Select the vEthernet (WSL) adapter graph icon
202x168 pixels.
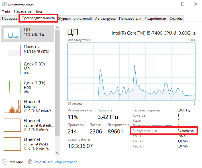point(12,144)
